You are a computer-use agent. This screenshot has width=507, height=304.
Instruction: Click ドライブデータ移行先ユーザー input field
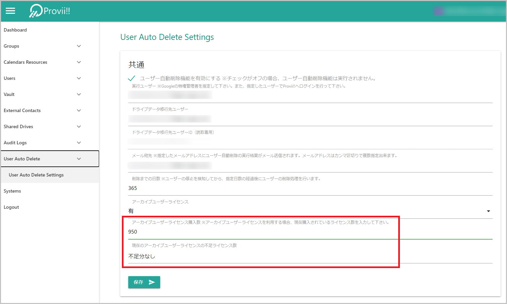pyautogui.click(x=310, y=119)
